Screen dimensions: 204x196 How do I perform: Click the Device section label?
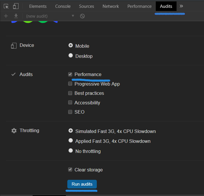coord(27,45)
